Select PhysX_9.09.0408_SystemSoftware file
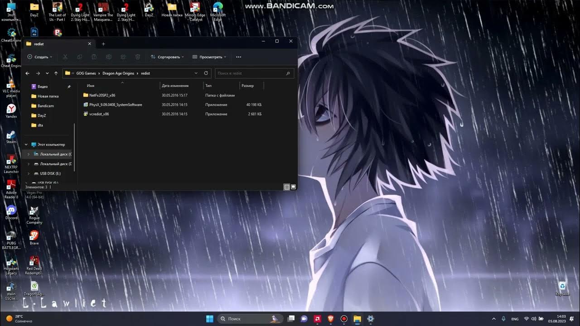 click(x=172, y=105)
